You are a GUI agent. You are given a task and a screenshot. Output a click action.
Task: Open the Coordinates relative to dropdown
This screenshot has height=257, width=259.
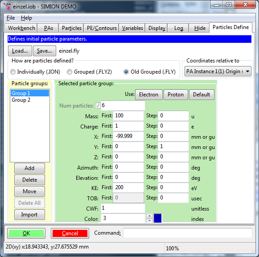click(x=218, y=71)
